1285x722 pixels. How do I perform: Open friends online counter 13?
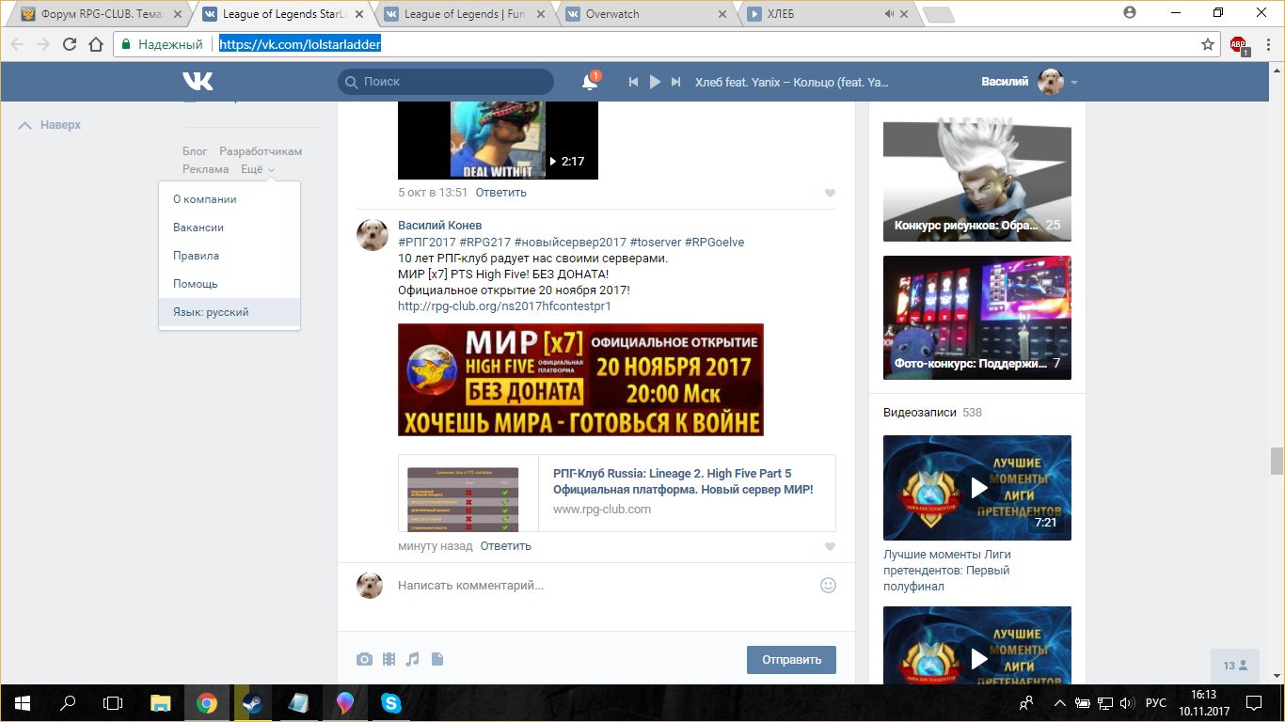pyautogui.click(x=1235, y=666)
